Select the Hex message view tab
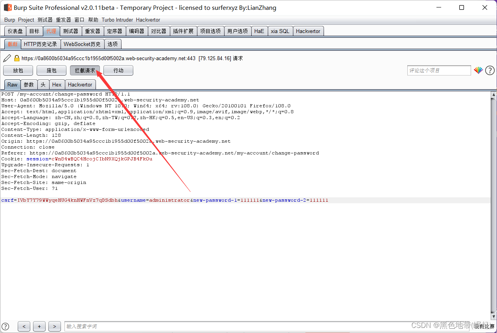Viewport: 497px width, 333px height. coord(57,85)
